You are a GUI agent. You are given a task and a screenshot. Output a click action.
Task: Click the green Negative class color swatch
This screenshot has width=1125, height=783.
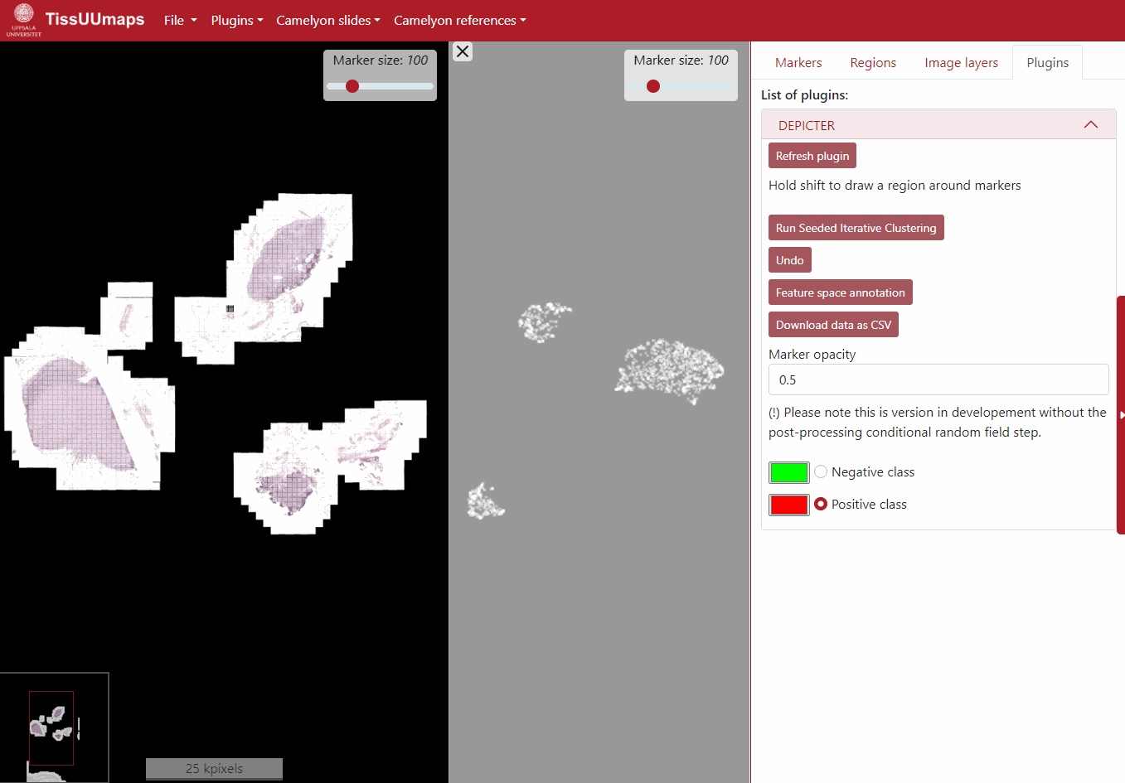(x=788, y=472)
